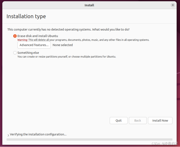Click the installation progress bar
180x147 pixels.
coord(90,139)
